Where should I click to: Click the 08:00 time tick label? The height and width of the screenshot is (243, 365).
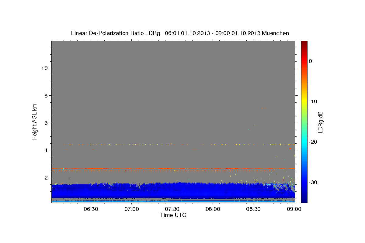(x=213, y=209)
